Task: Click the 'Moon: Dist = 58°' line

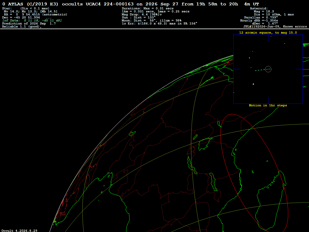Action: (151, 21)
